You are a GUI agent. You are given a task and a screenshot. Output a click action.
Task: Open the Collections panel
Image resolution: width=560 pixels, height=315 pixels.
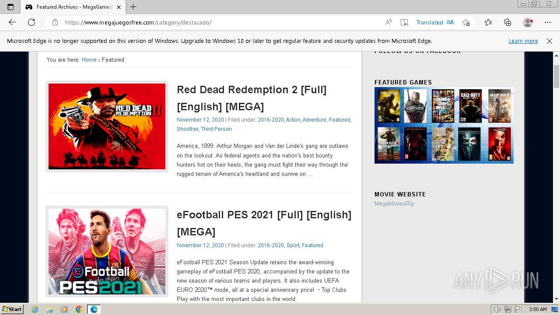(507, 22)
